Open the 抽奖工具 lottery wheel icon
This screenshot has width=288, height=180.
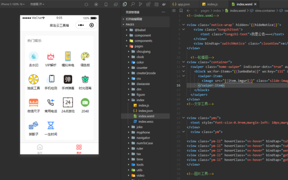pyautogui.click(x=34, y=79)
